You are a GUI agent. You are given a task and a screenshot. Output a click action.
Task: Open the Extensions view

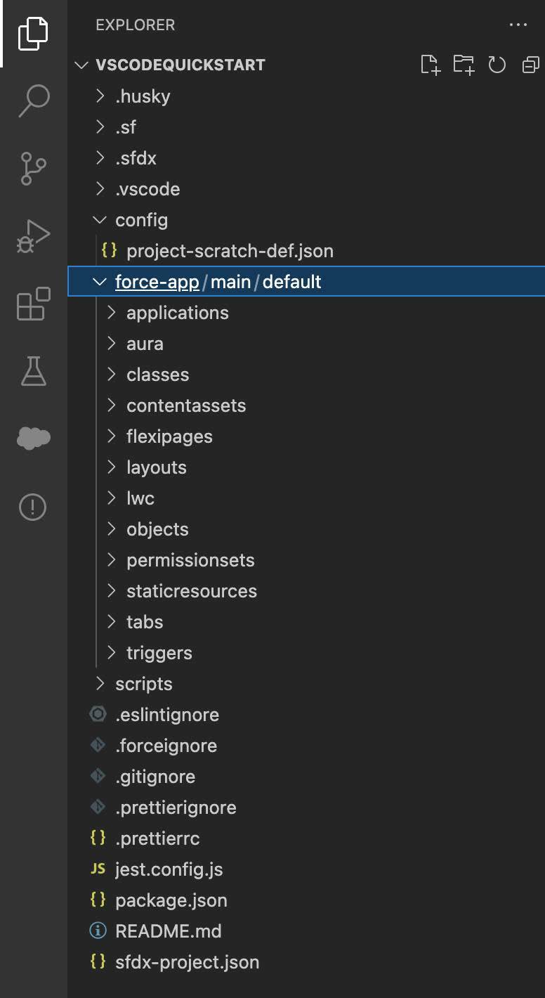[x=32, y=302]
